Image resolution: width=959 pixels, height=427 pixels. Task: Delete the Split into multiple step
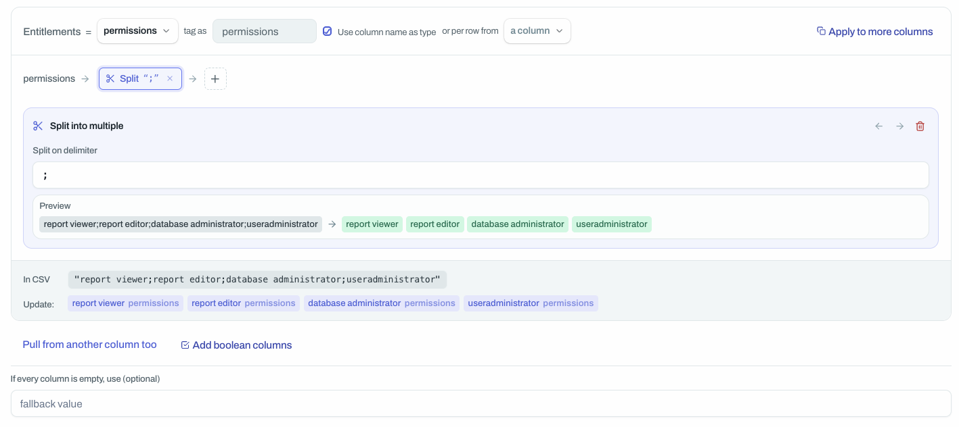click(x=920, y=126)
